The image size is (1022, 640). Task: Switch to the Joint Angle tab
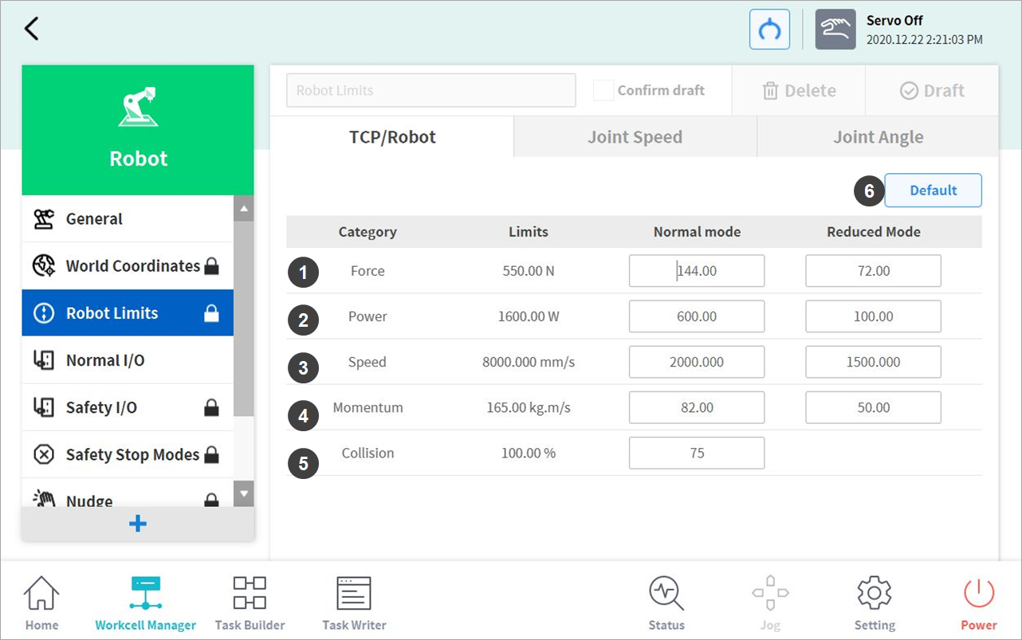(878, 137)
